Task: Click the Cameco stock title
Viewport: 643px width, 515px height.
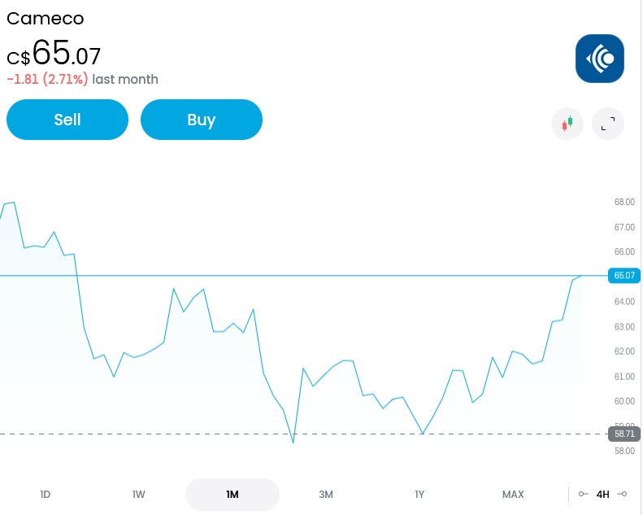Action: 45,18
